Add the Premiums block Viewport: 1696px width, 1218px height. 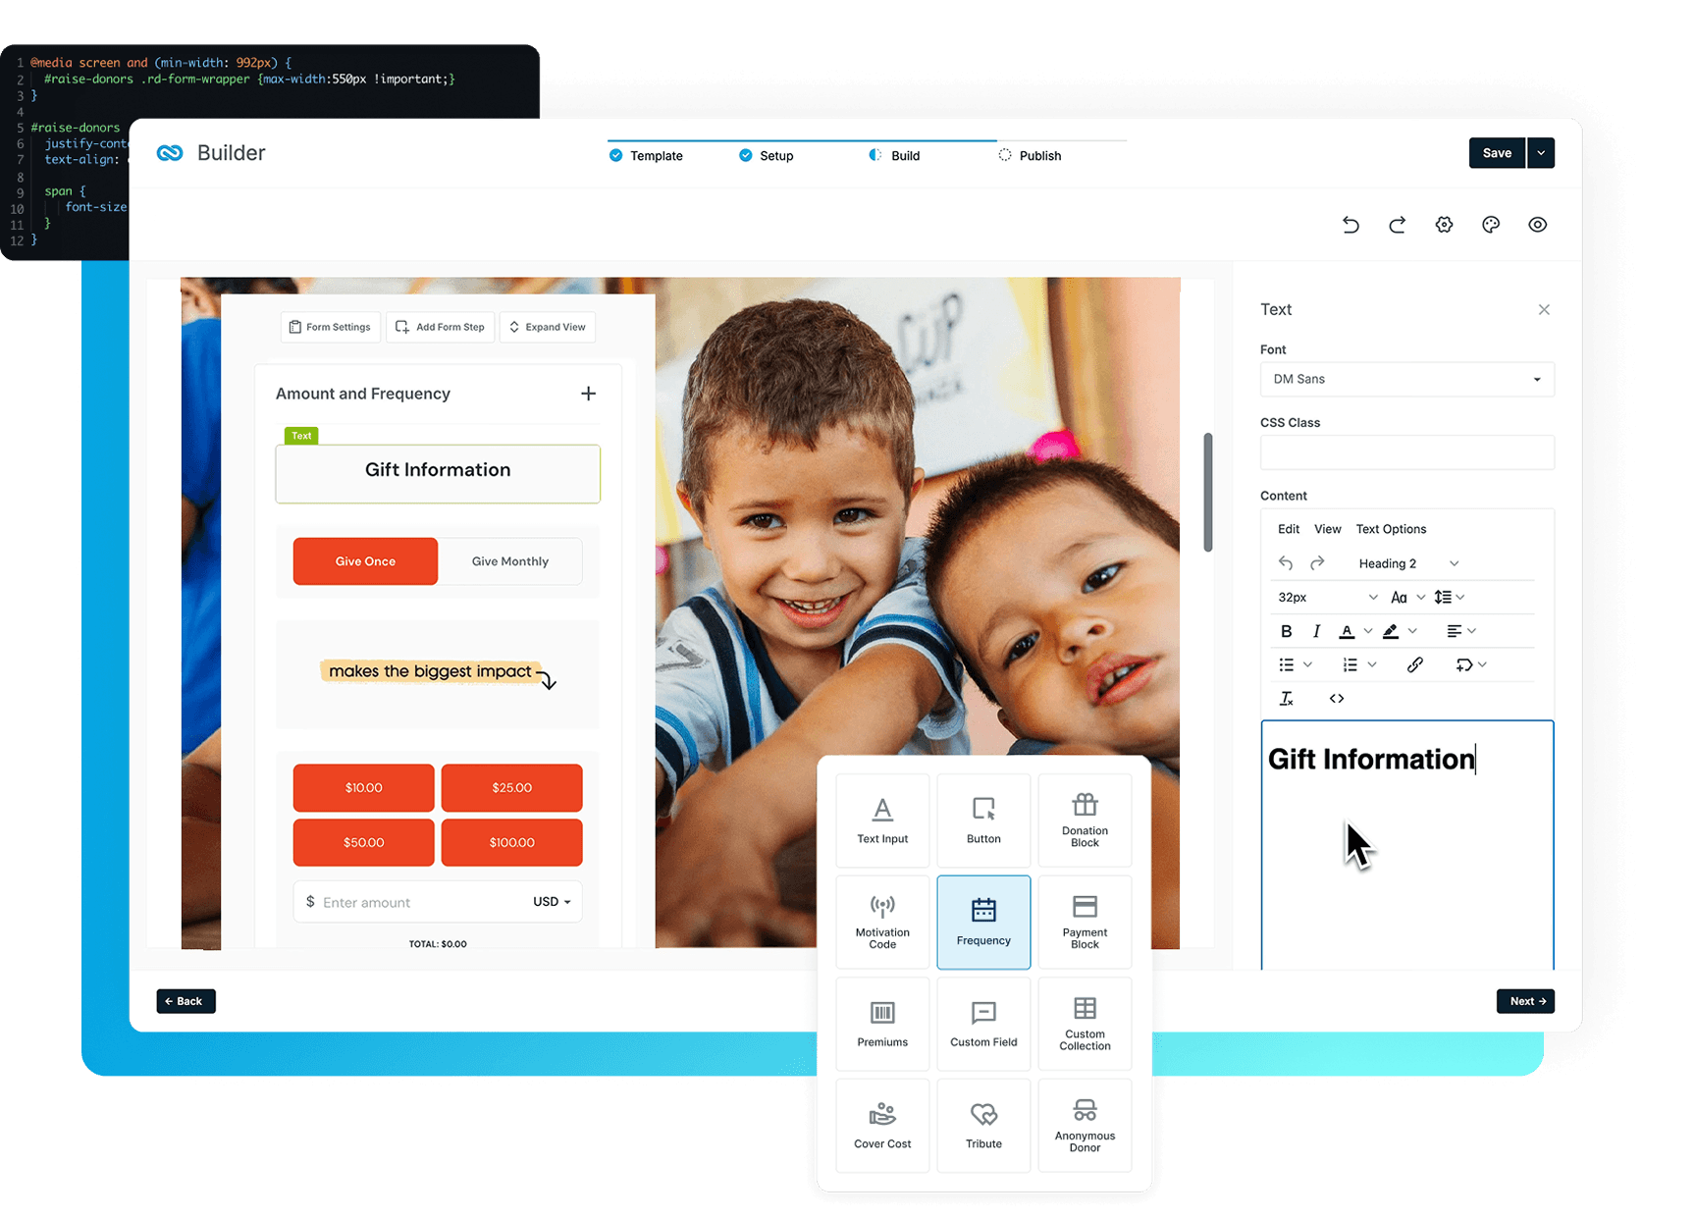click(x=882, y=1024)
